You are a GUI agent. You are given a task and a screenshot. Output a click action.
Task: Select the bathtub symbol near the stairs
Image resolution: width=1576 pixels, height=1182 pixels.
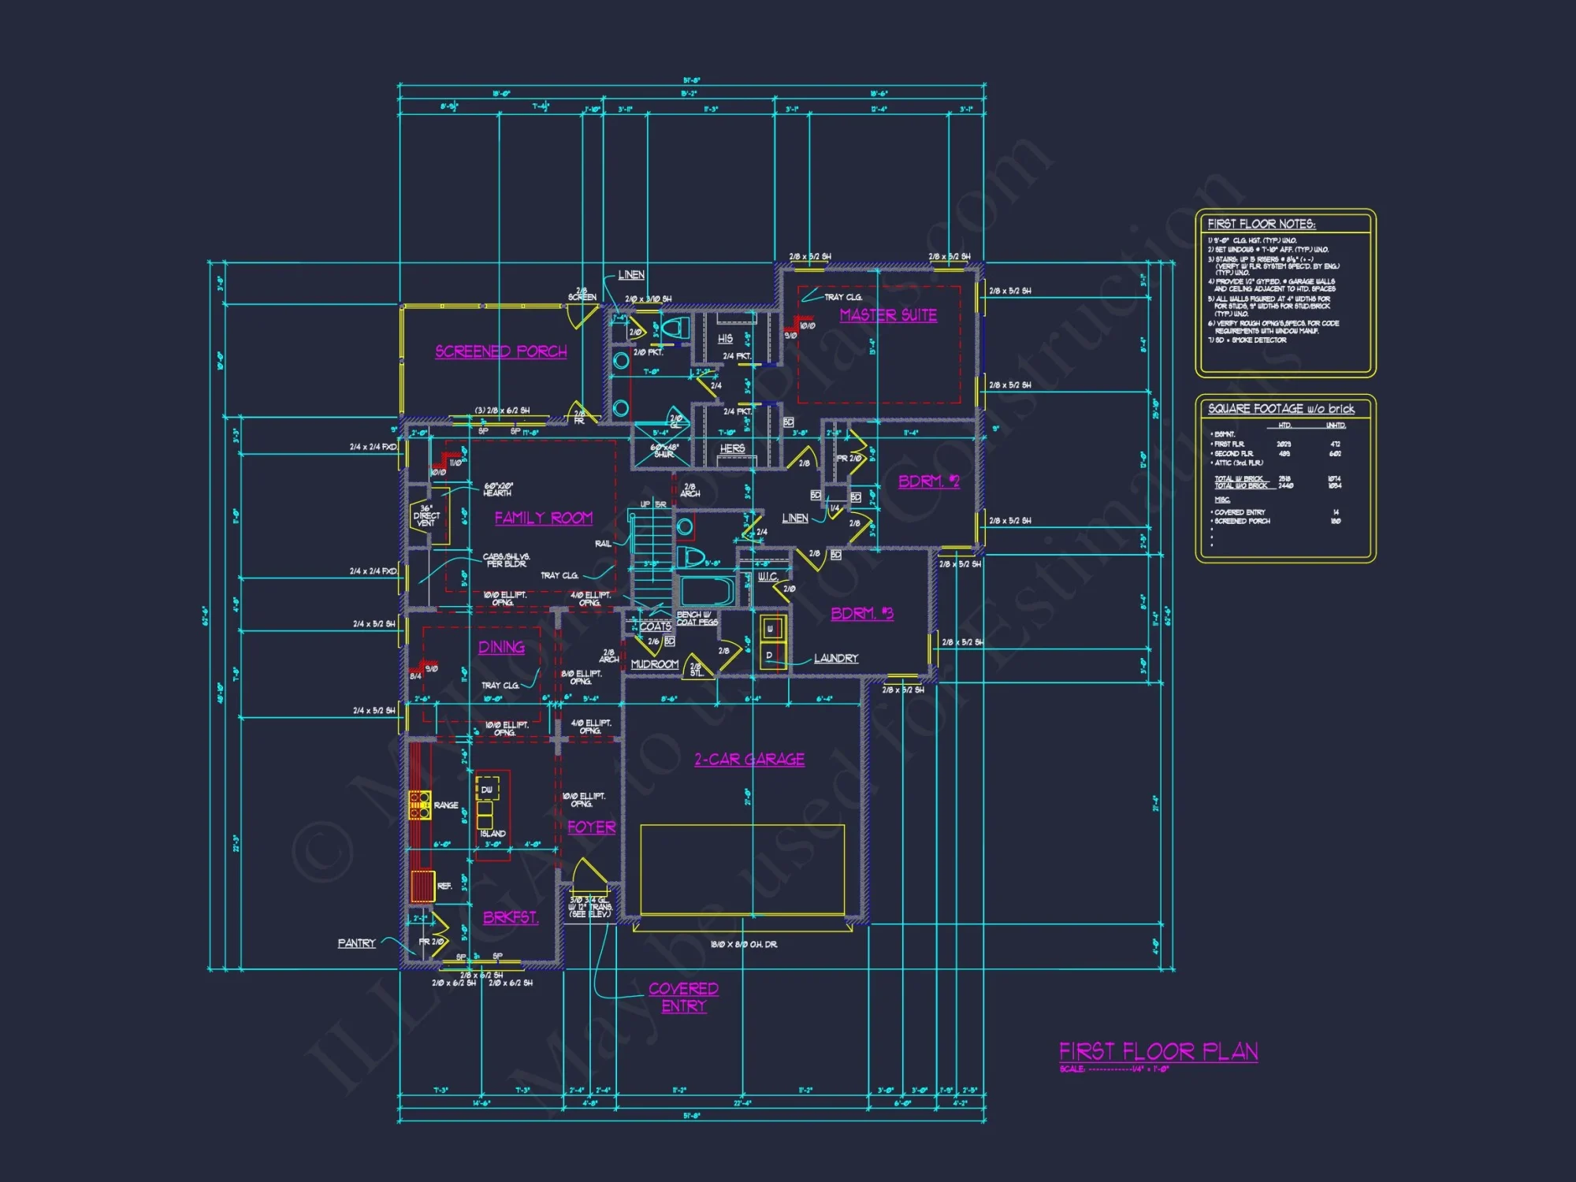pos(706,591)
